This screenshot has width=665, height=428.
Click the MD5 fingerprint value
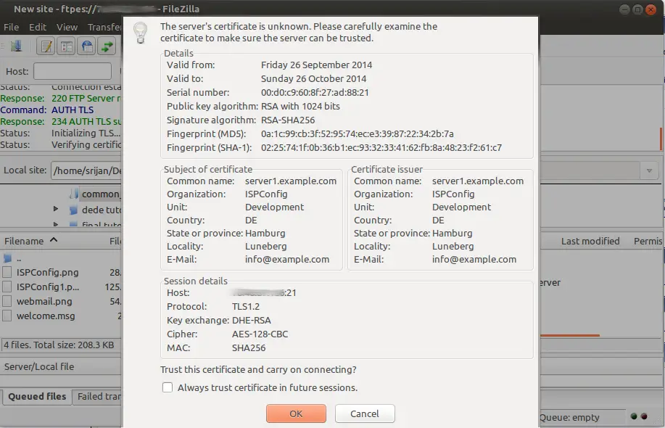click(357, 133)
